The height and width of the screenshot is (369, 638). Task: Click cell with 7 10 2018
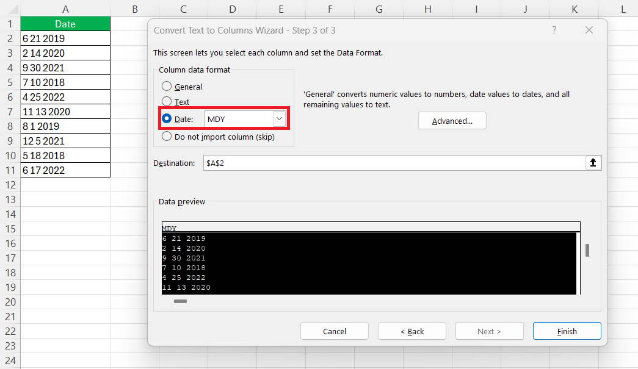[x=65, y=82]
